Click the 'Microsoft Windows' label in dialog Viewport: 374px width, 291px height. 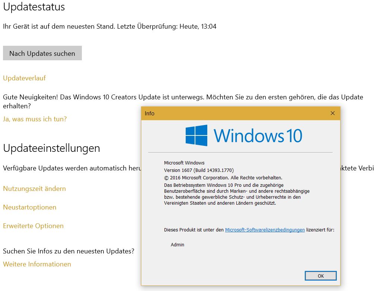tap(184, 163)
